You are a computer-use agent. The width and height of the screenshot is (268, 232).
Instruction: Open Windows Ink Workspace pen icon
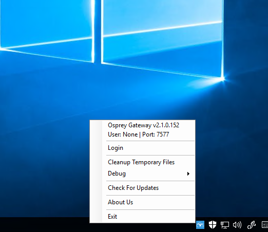click(252, 225)
